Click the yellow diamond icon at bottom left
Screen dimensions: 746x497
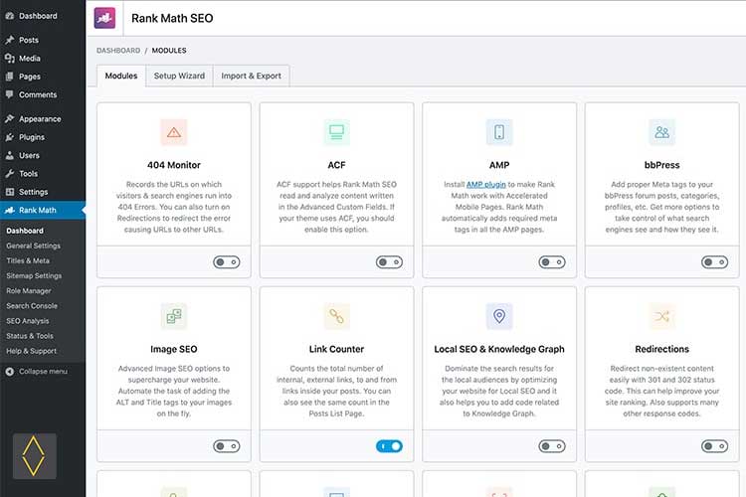click(x=34, y=456)
